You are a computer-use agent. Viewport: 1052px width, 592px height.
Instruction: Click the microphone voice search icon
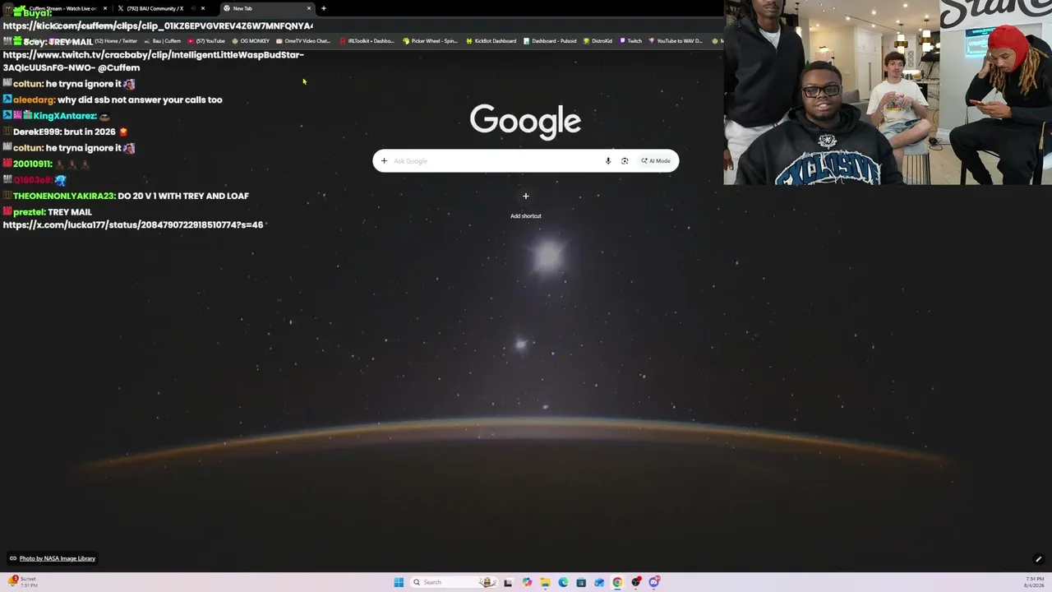tap(608, 161)
